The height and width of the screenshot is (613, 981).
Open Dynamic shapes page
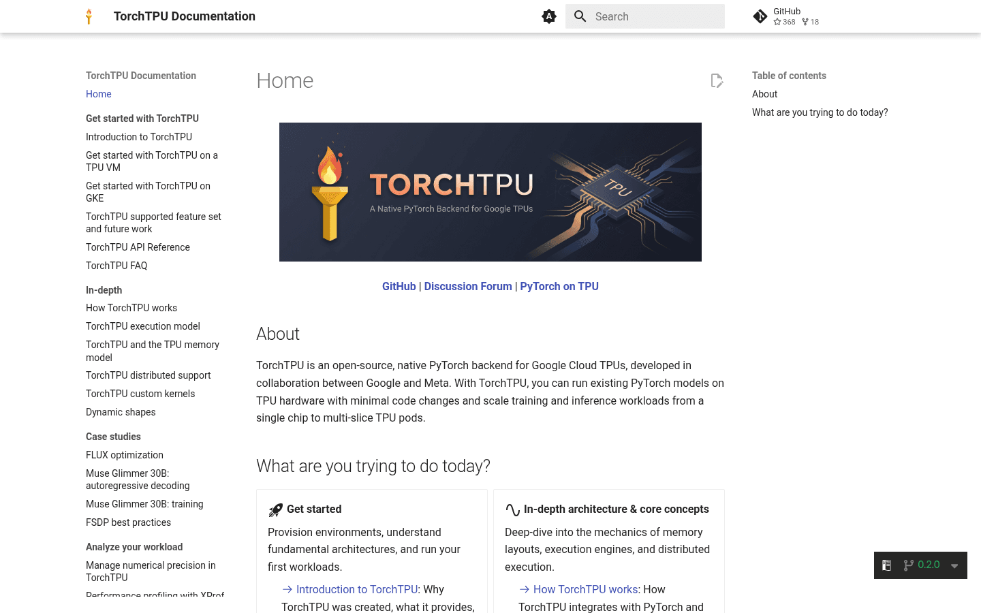pyautogui.click(x=121, y=412)
